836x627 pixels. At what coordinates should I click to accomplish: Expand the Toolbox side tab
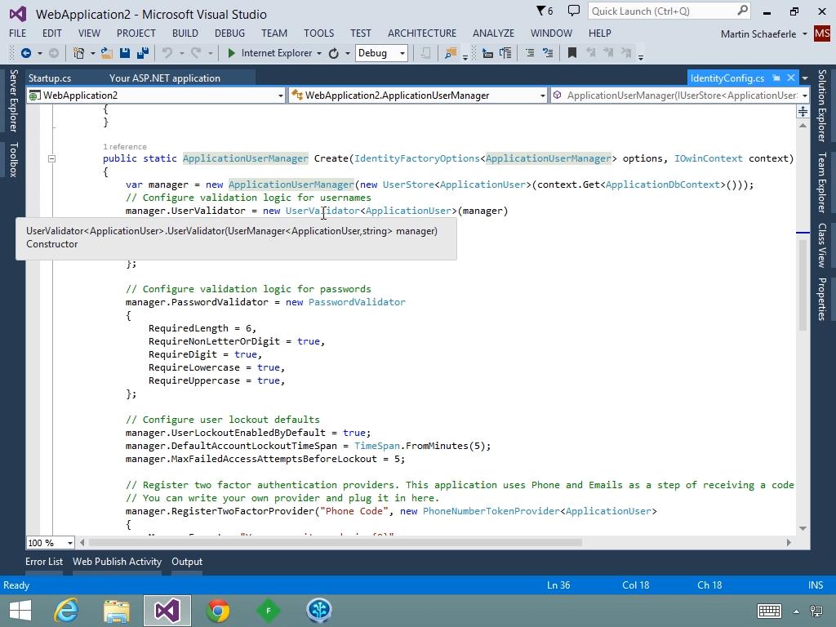13,159
